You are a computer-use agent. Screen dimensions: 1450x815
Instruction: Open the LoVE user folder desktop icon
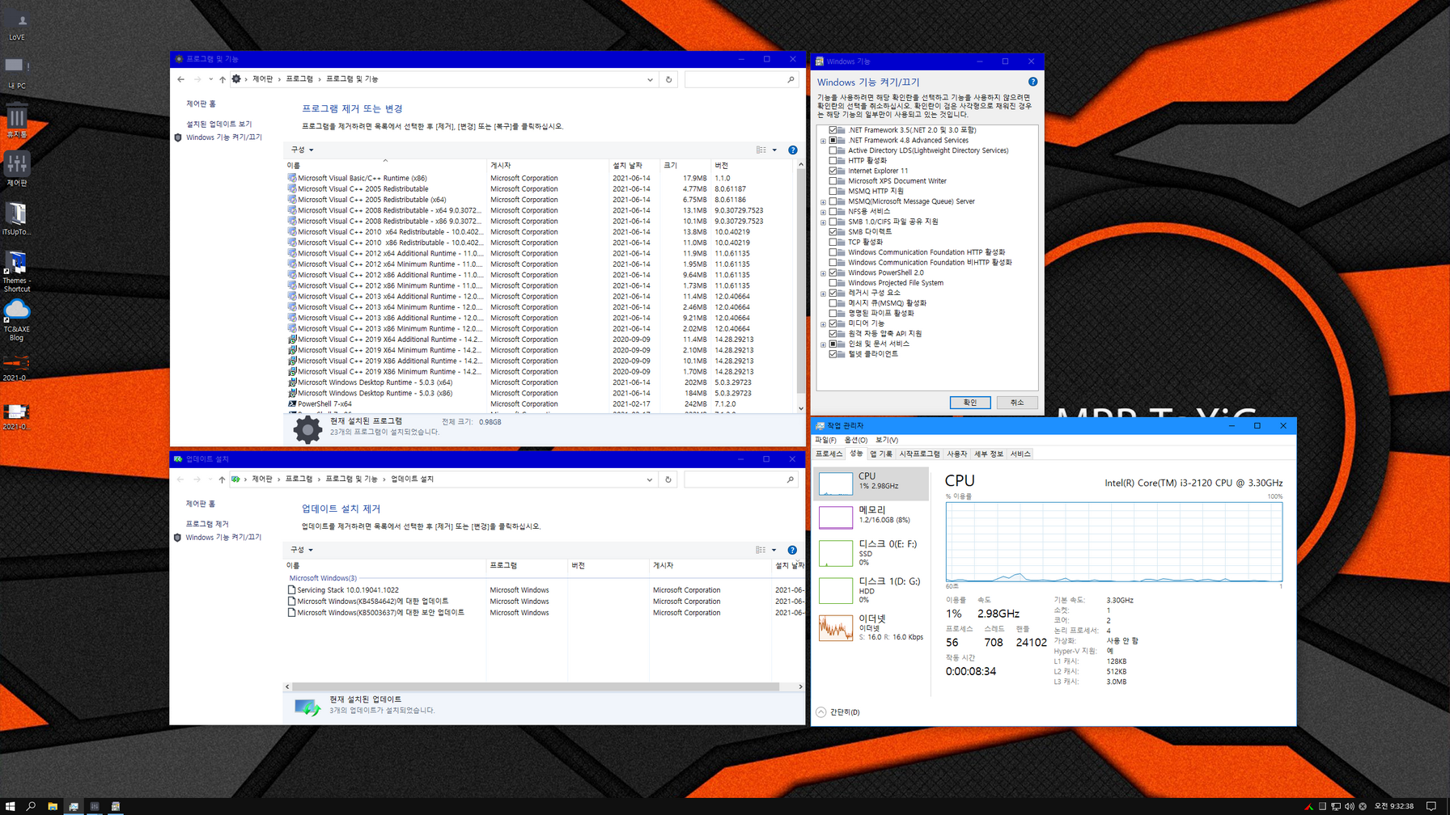pyautogui.click(x=17, y=26)
